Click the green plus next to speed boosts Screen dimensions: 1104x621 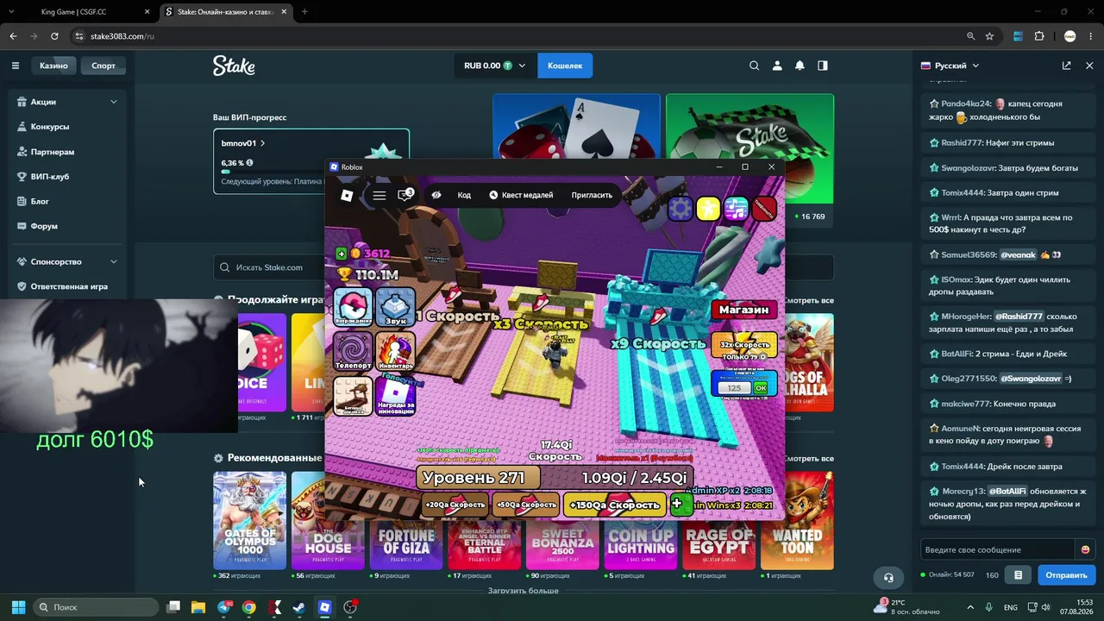coord(681,504)
